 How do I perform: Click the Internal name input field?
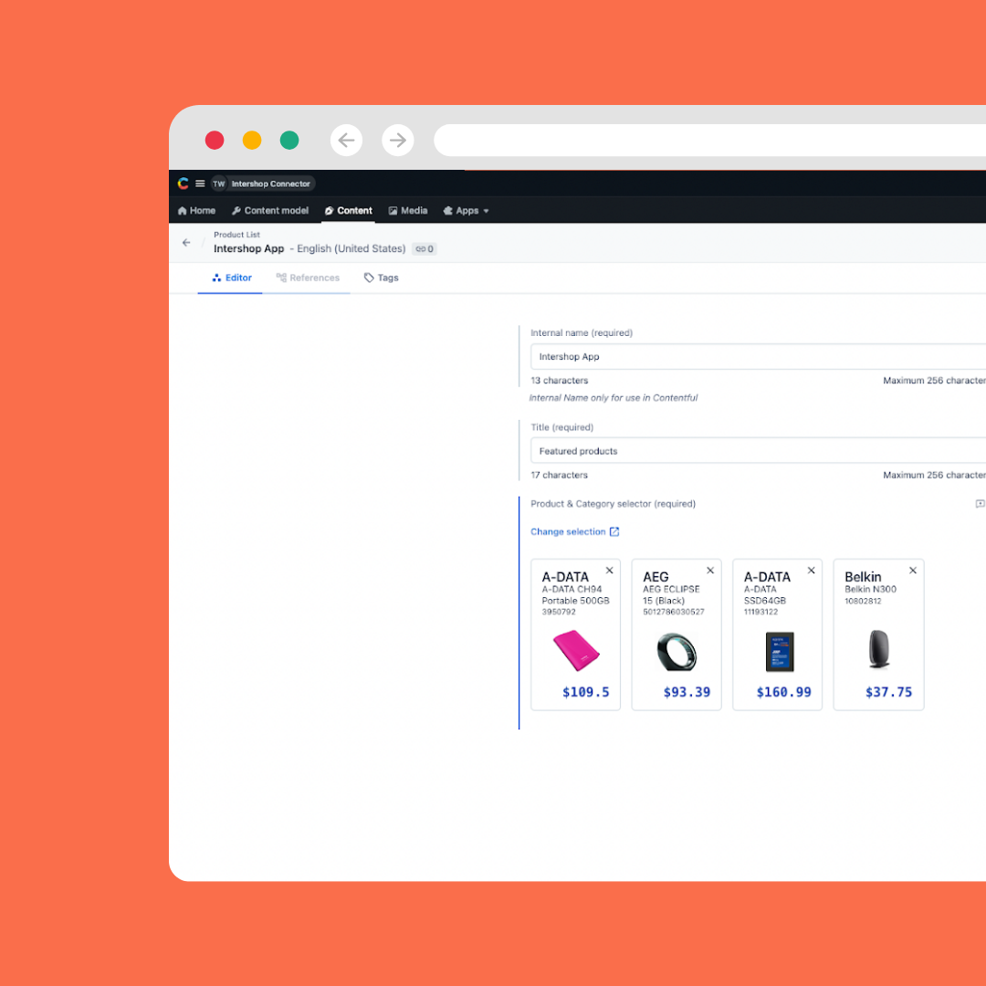pyautogui.click(x=759, y=357)
